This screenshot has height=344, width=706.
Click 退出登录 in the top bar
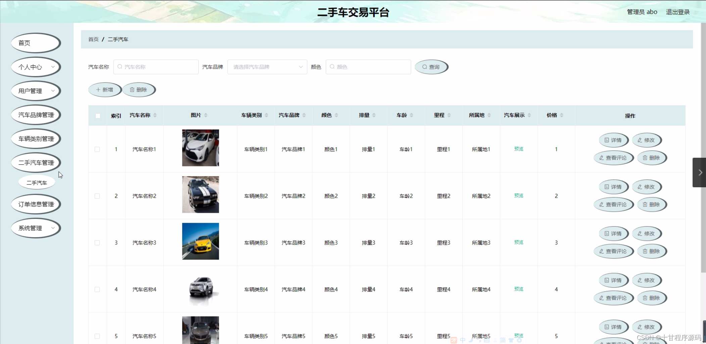(677, 12)
